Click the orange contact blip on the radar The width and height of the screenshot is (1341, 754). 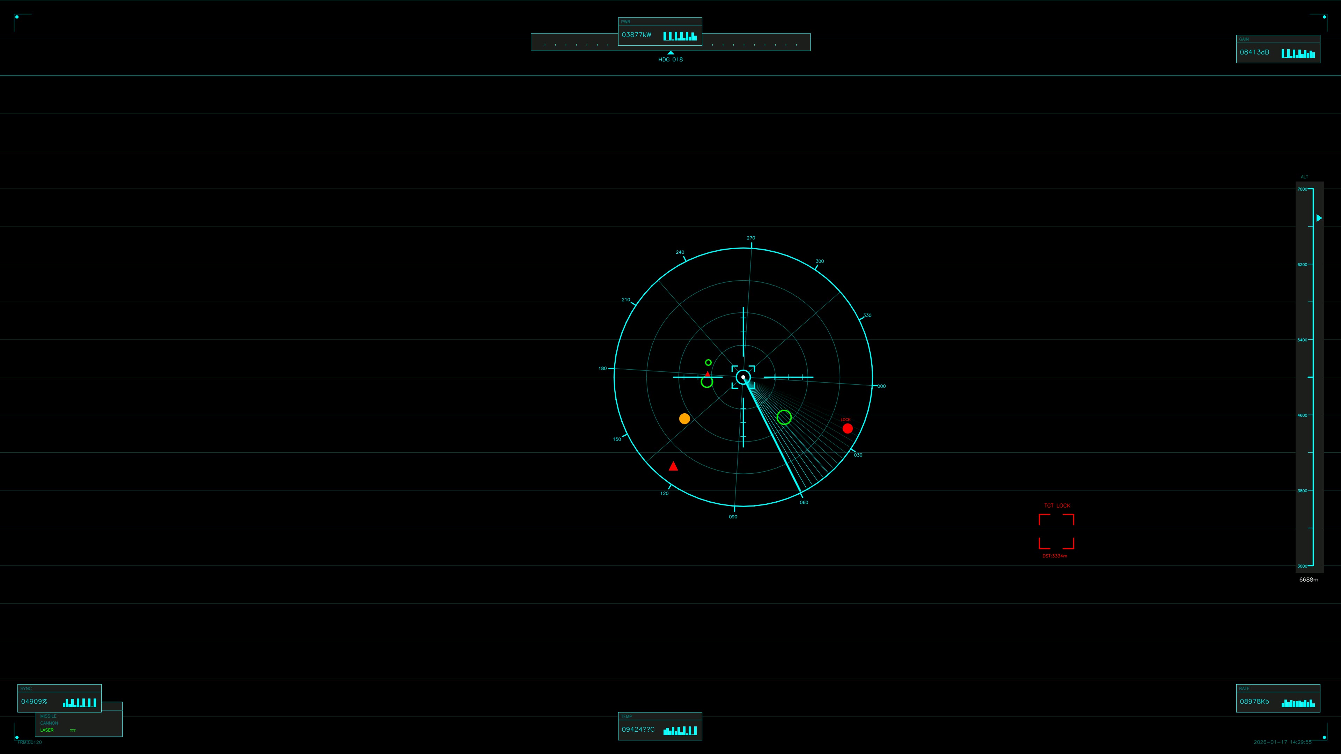[x=684, y=419]
